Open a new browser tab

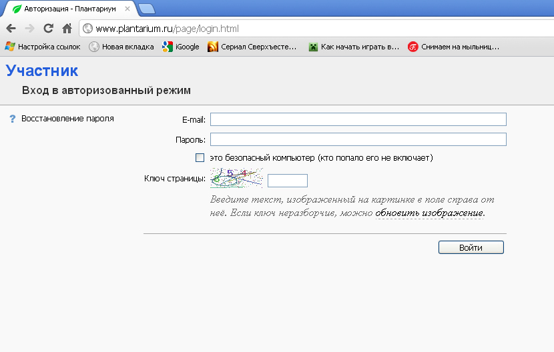pyautogui.click(x=147, y=9)
